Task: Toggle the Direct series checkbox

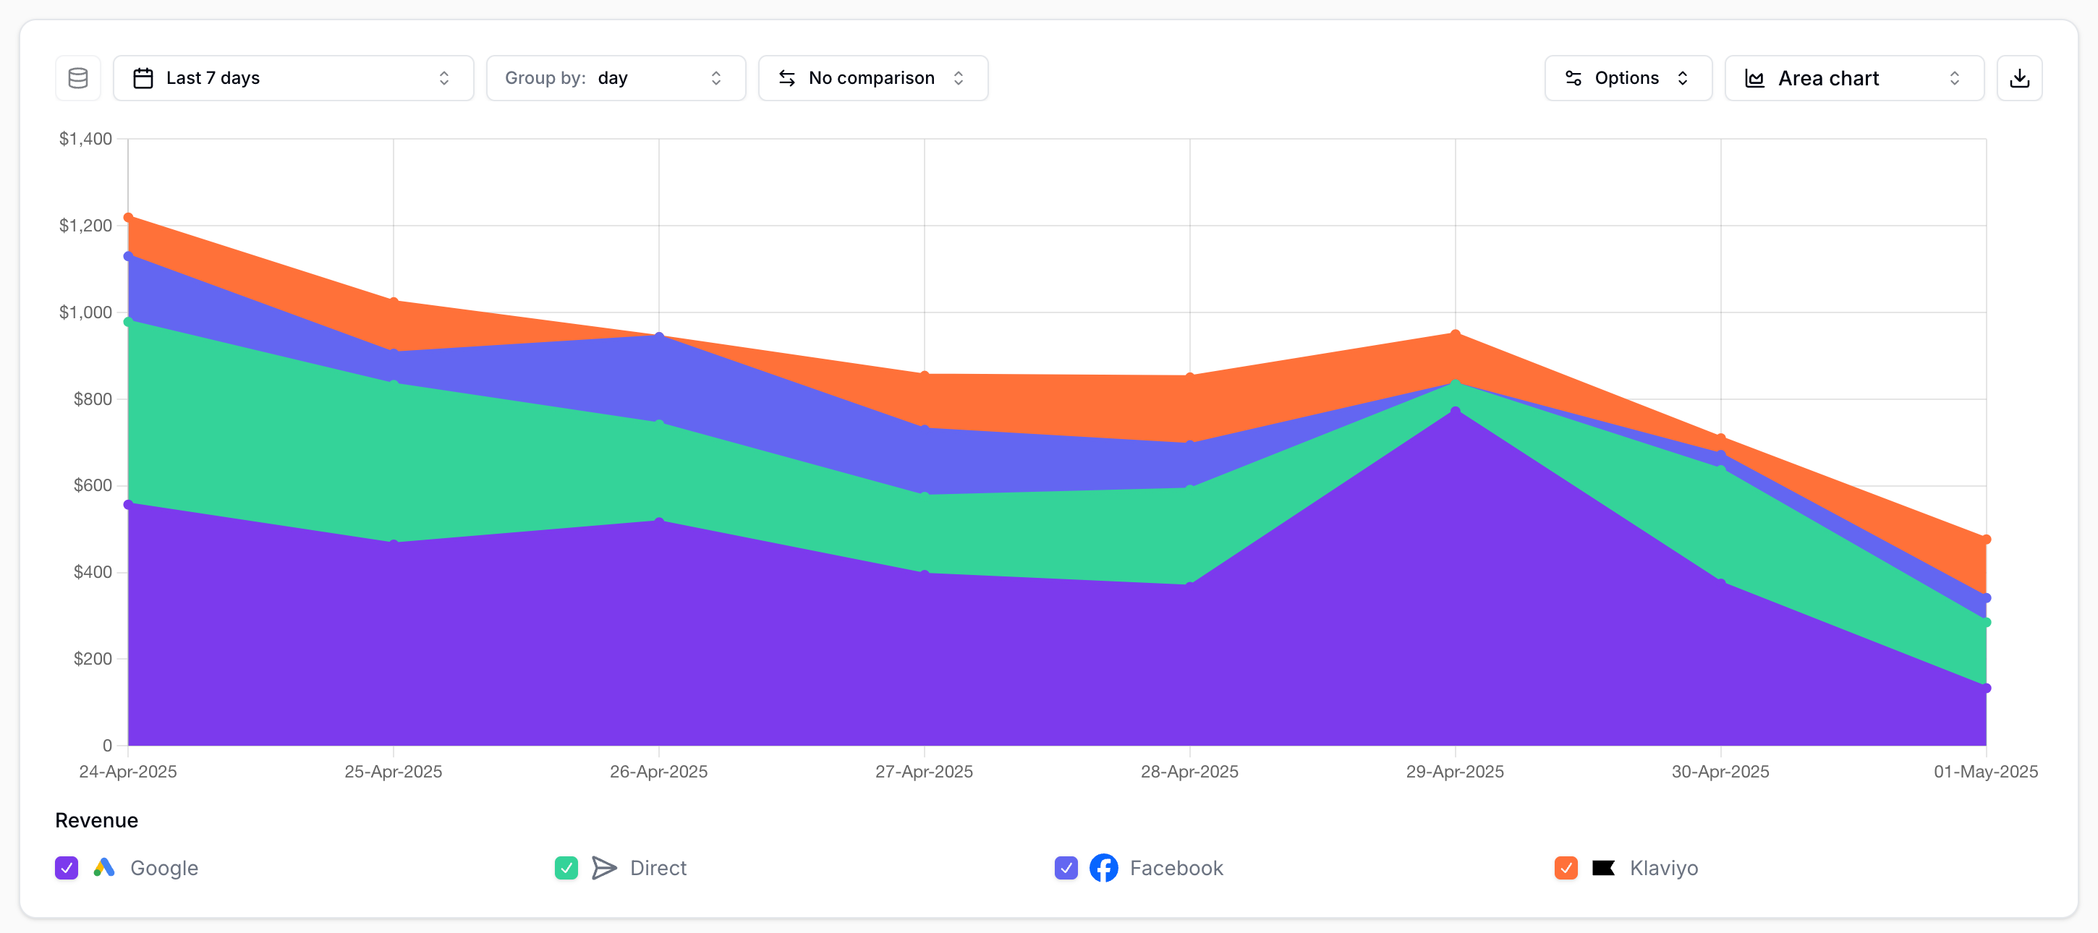Action: [x=566, y=868]
